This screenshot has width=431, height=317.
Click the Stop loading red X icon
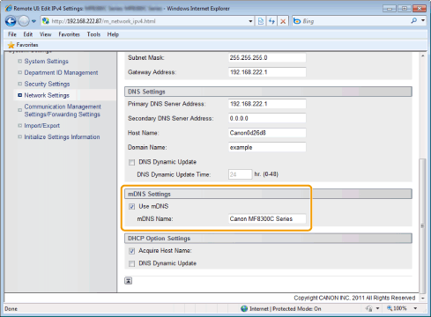(283, 21)
